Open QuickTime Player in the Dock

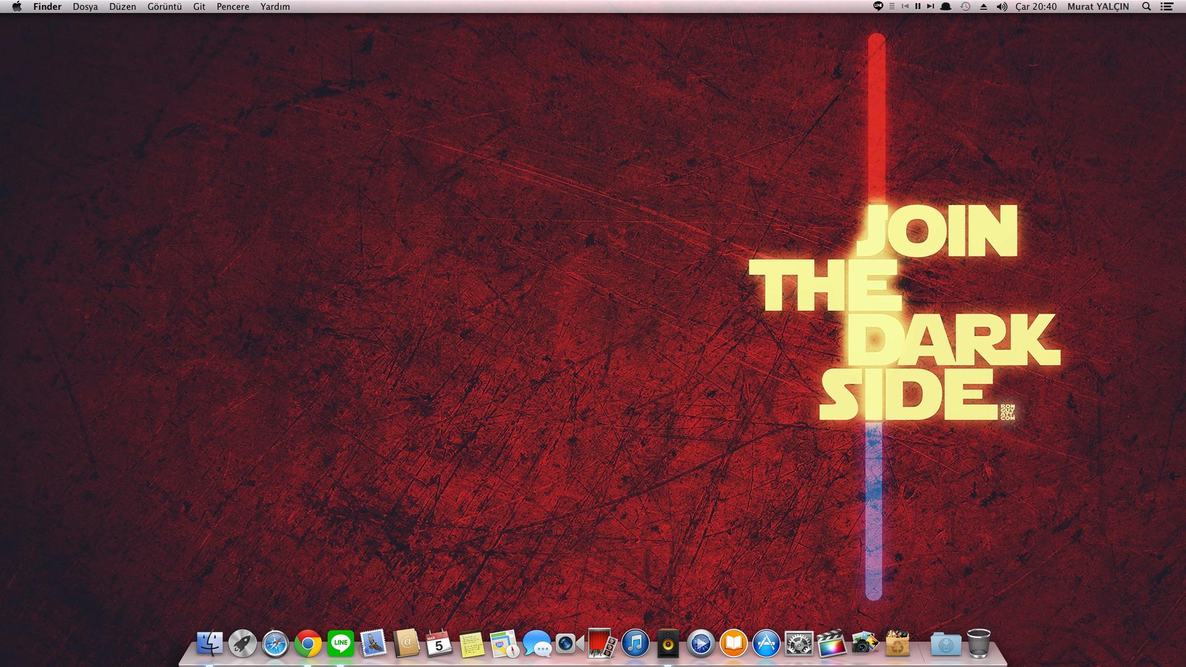coord(700,644)
